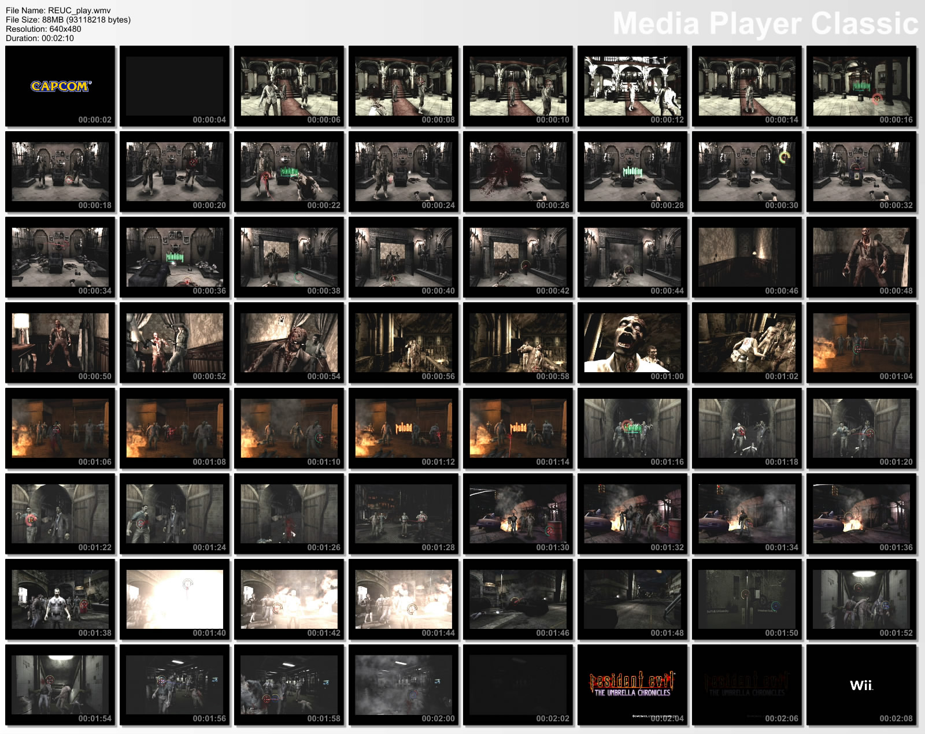This screenshot has height=734, width=925.
Task: Select the red figure thumbnail at 00:01:26
Action: [x=289, y=514]
